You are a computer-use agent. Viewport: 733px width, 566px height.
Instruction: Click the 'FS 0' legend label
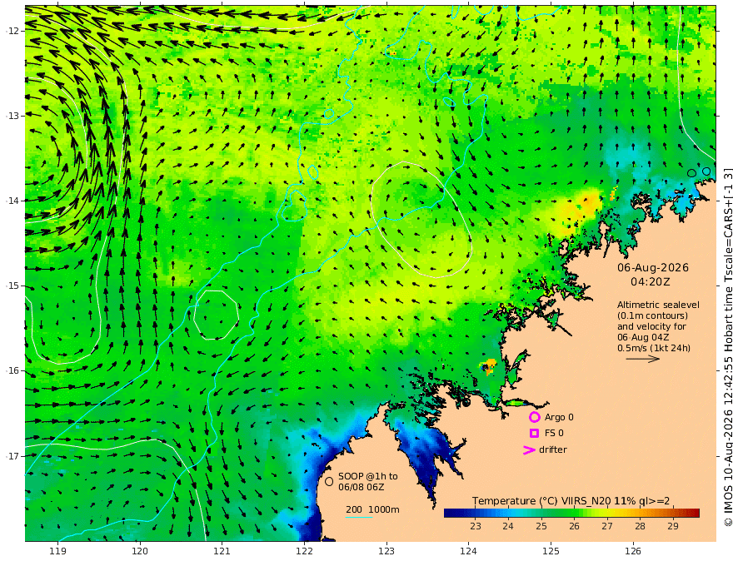(554, 433)
